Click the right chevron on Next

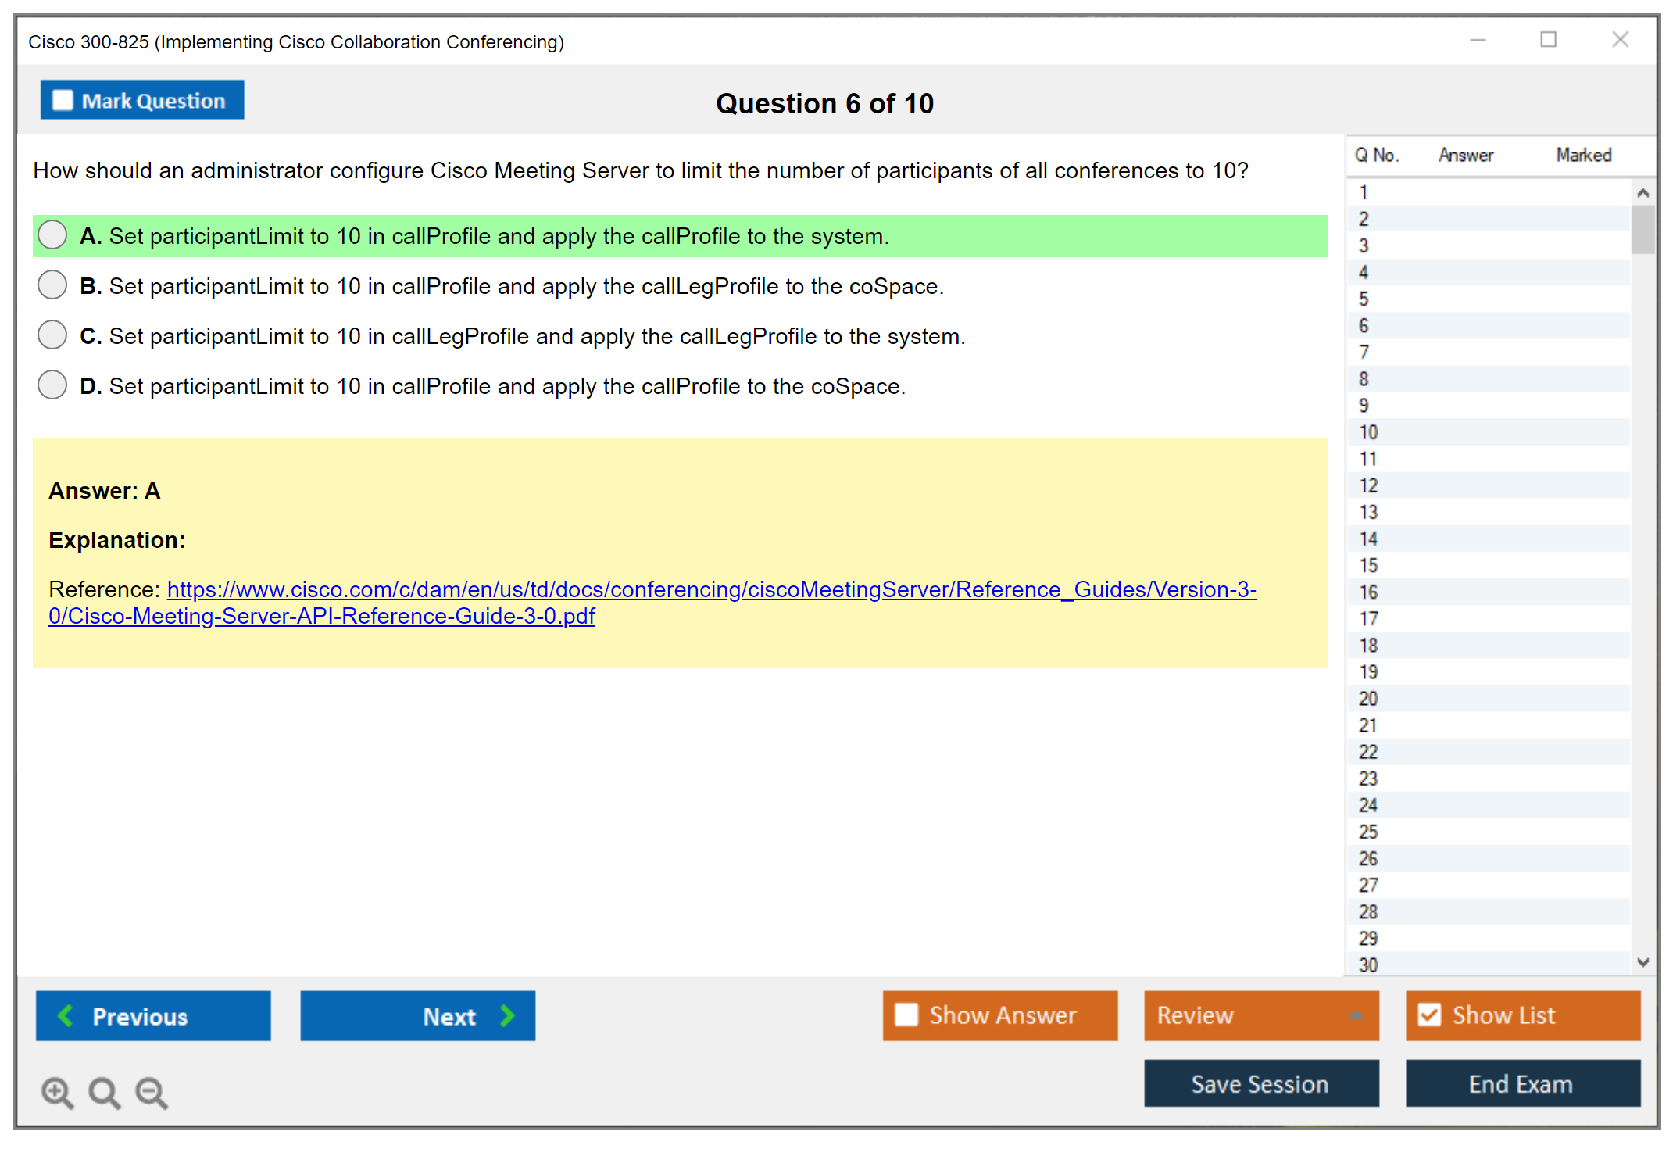(x=508, y=1015)
